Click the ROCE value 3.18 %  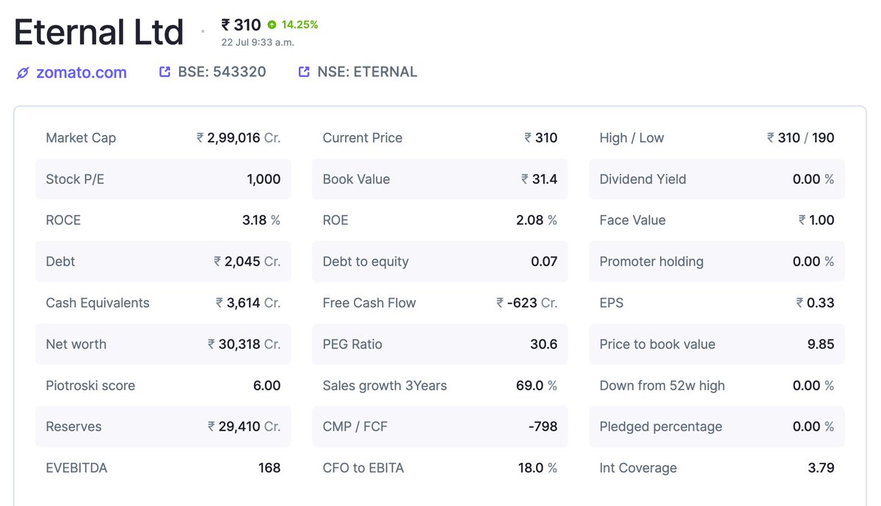pos(261,220)
